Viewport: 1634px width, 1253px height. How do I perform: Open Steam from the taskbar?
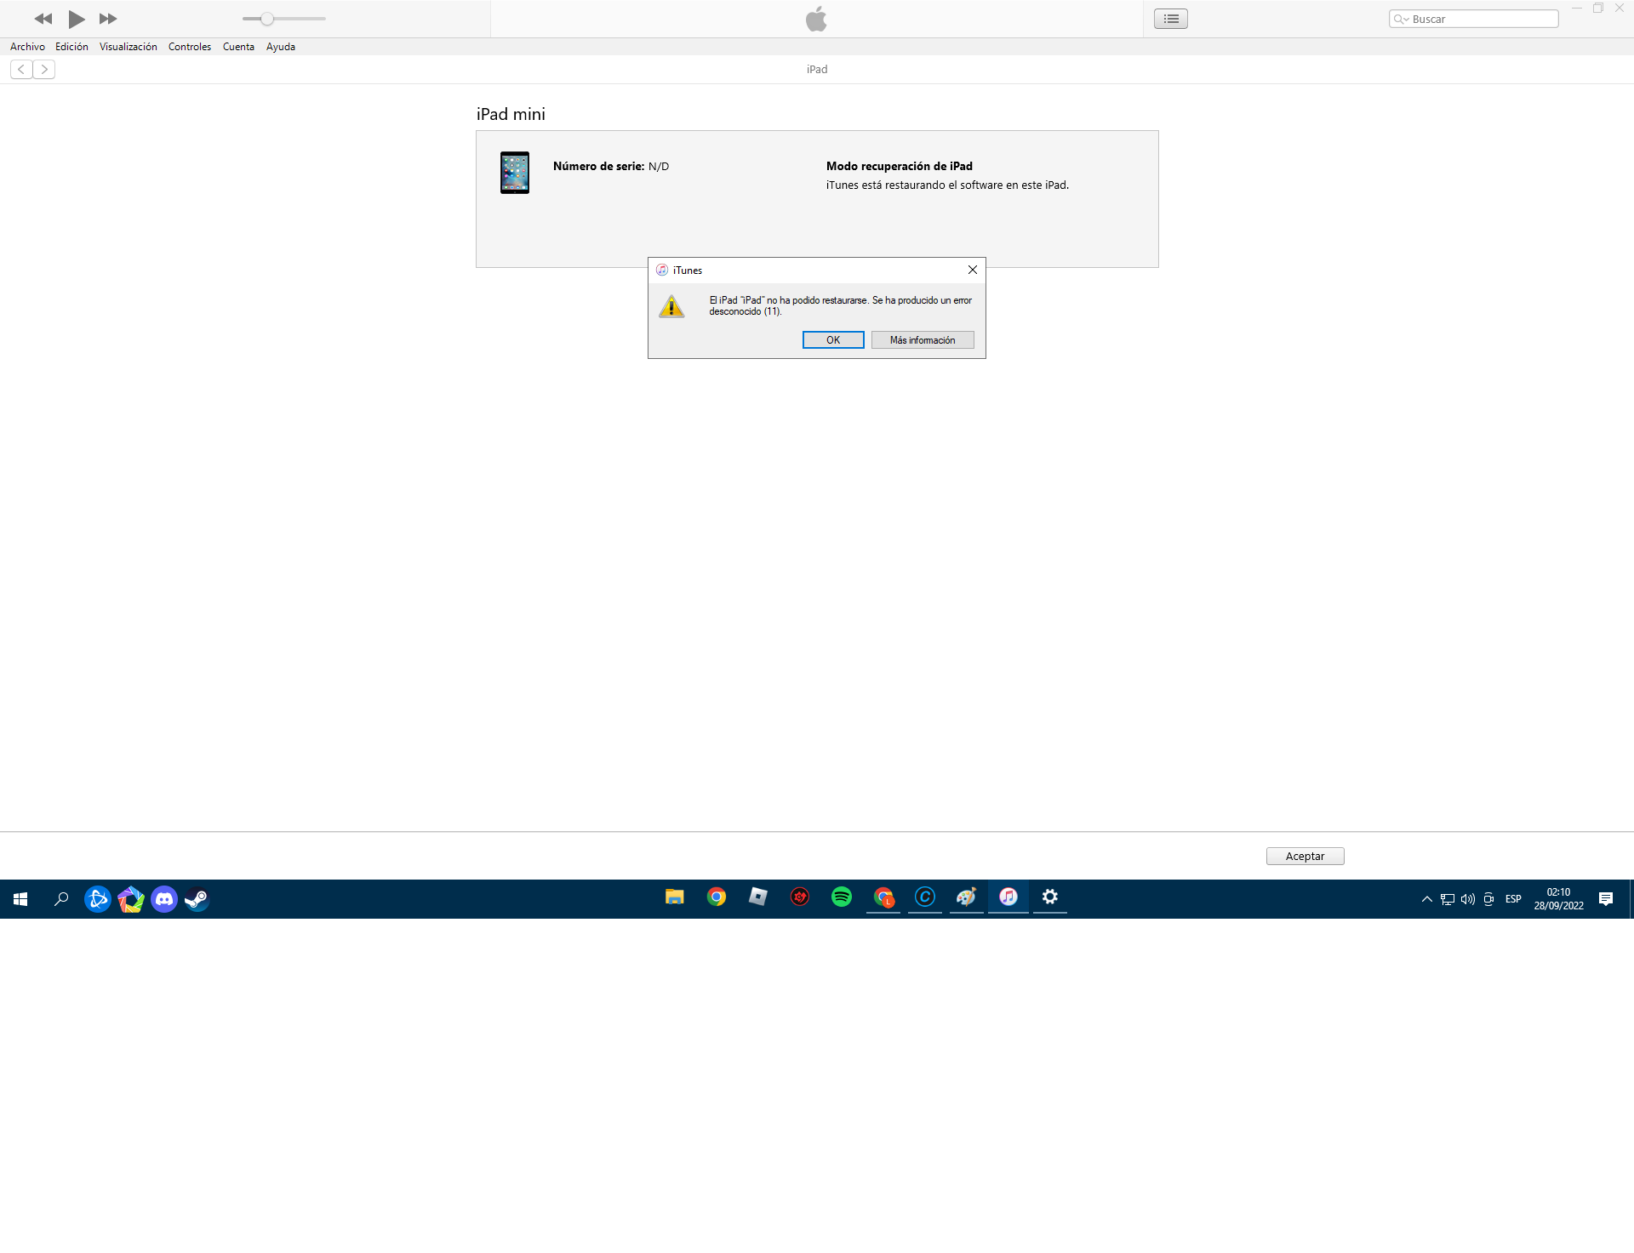tap(197, 899)
